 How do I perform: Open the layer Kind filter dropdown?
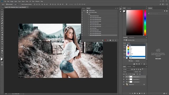tap(127, 69)
